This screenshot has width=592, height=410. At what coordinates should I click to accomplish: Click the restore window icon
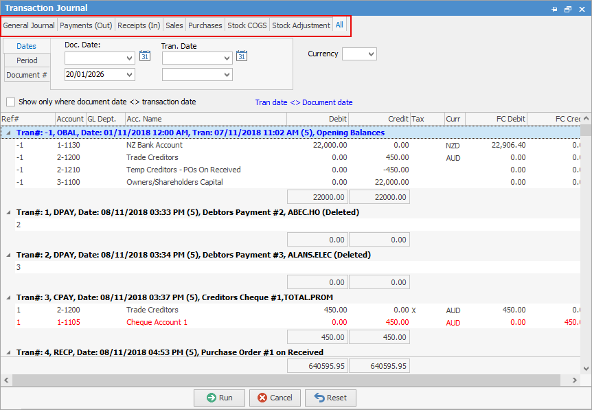pyautogui.click(x=568, y=9)
